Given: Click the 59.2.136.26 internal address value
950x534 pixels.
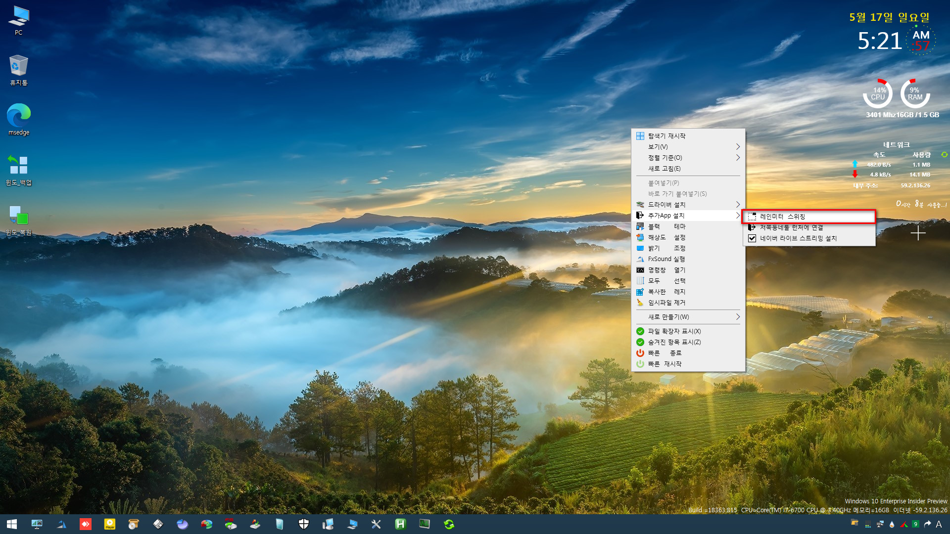Looking at the screenshot, I should click(x=915, y=185).
